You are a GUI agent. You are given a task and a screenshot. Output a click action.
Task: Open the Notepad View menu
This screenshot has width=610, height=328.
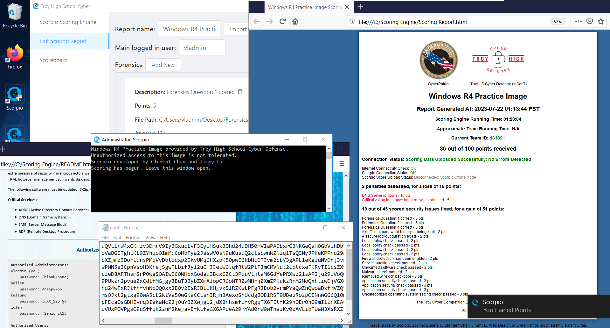[x=150, y=238]
